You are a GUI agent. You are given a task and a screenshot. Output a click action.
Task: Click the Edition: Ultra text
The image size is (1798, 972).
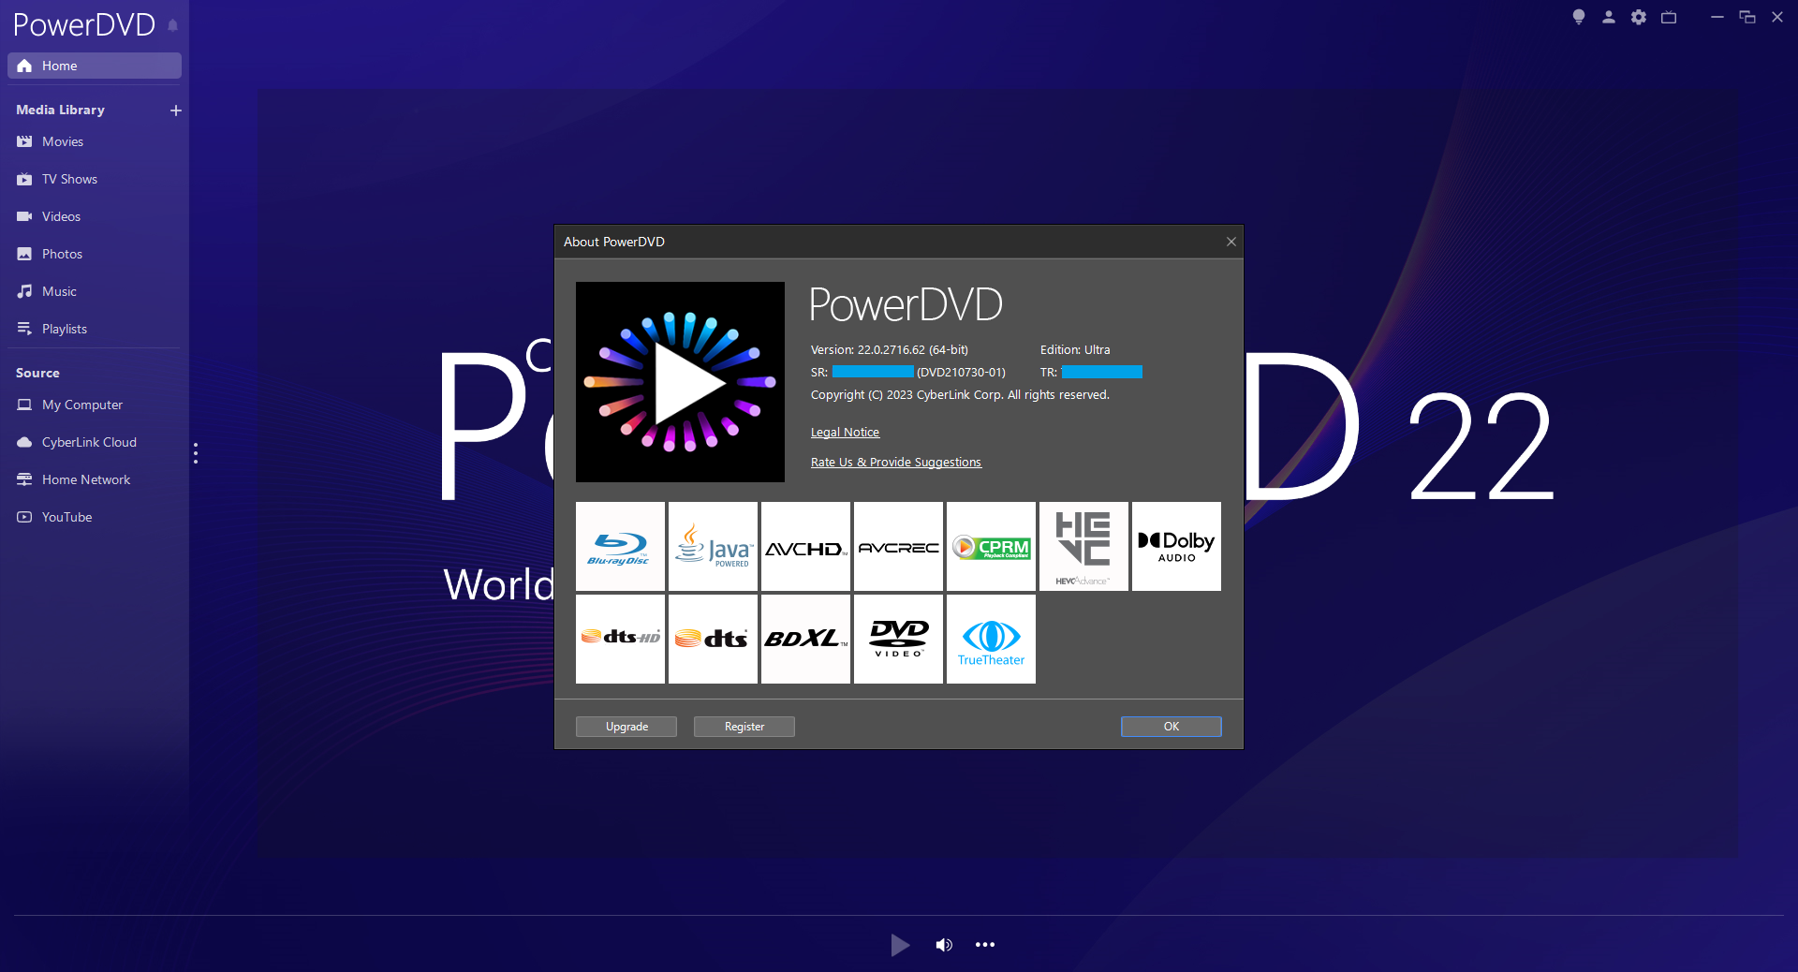(1075, 350)
